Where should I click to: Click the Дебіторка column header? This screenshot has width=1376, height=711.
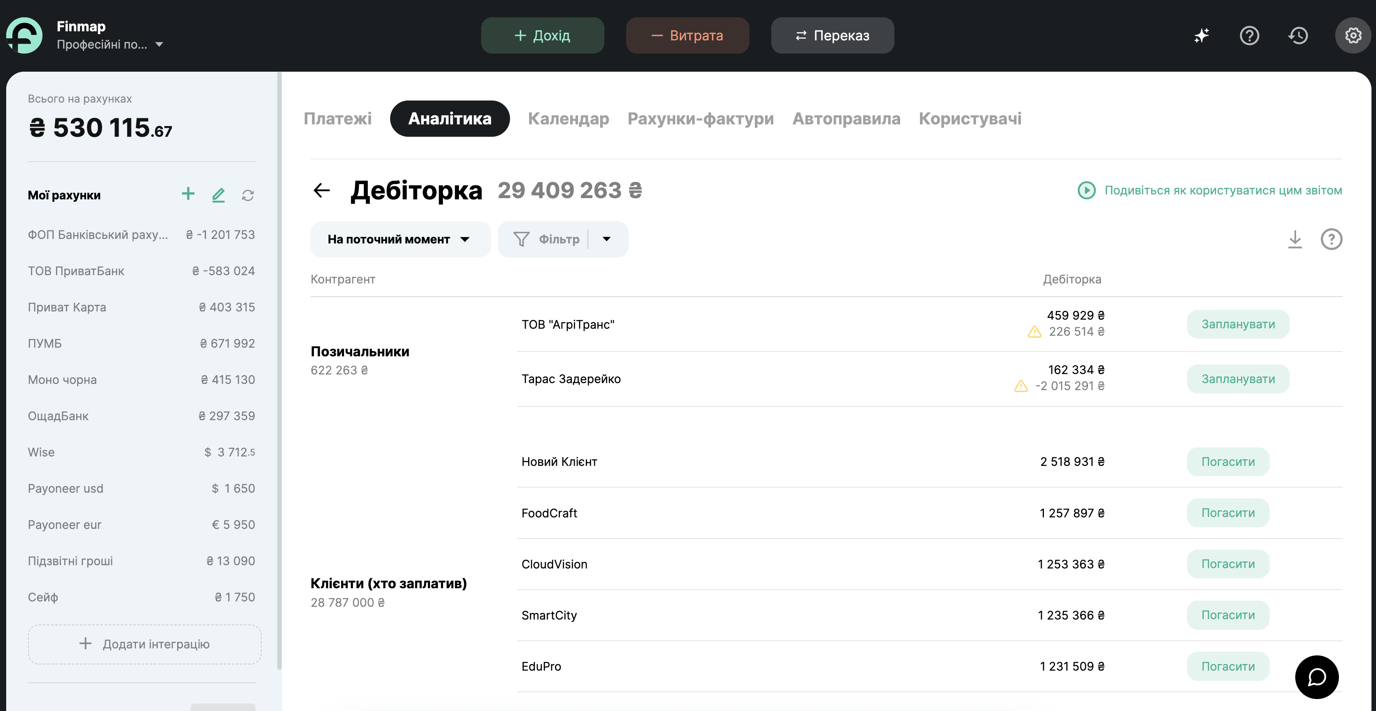[x=1072, y=279]
